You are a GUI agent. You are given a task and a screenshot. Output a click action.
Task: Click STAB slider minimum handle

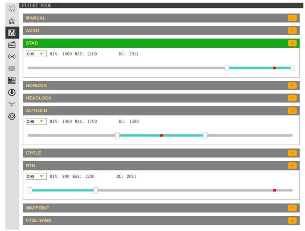[227, 68]
